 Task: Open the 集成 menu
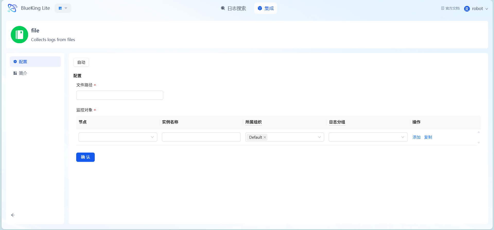(x=266, y=8)
